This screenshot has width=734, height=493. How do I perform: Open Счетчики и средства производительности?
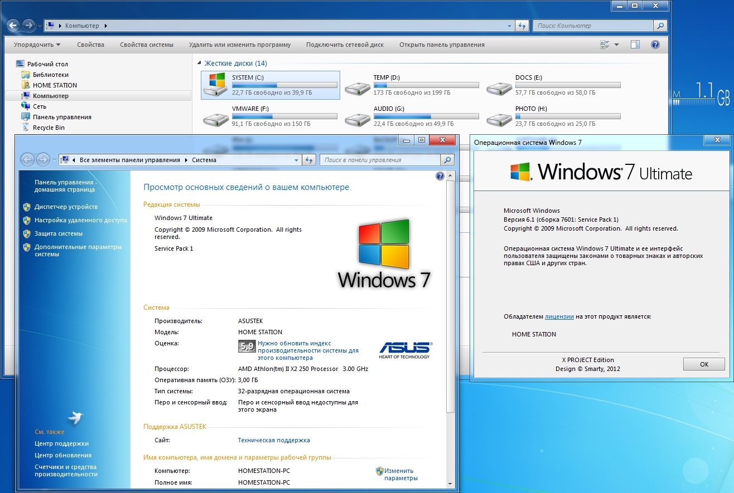(66, 471)
